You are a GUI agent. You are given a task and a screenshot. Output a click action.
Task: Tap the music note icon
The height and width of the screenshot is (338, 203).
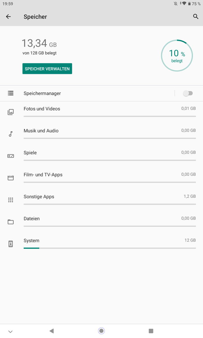10,134
